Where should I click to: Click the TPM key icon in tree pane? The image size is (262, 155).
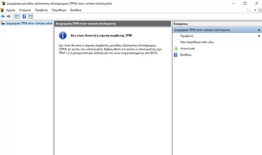pyautogui.click(x=3, y=23)
